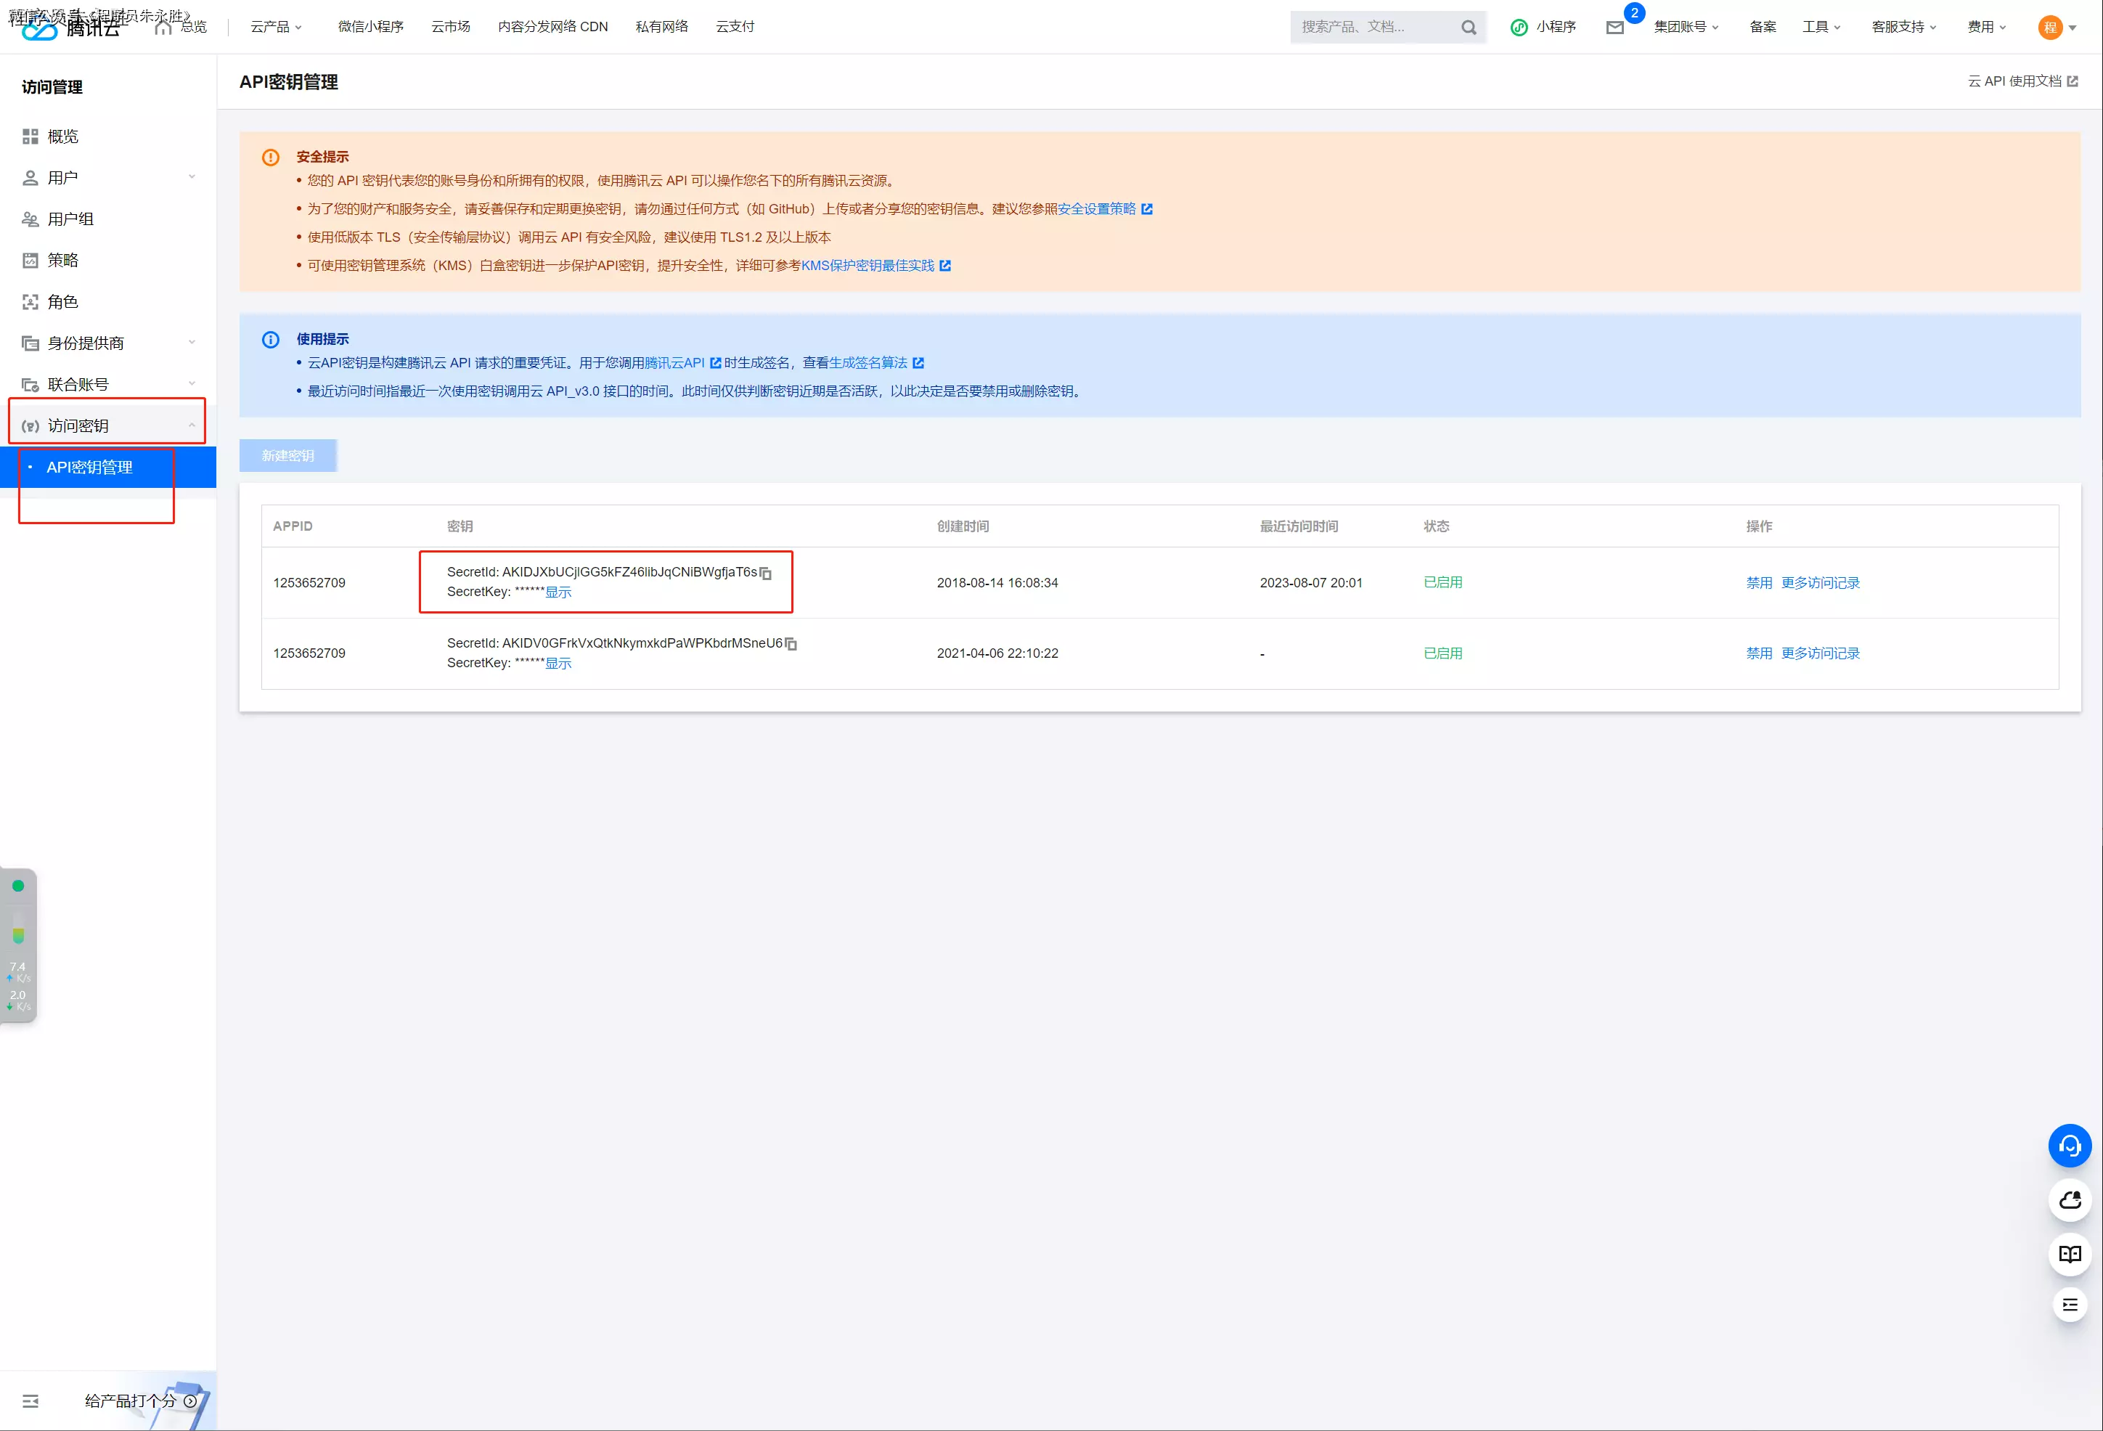Open the 安全设置策略 link

point(1096,209)
